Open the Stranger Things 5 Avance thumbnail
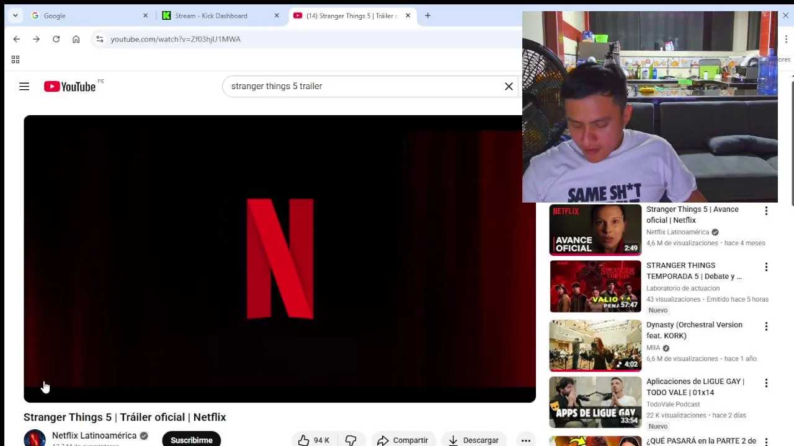This screenshot has height=446, width=794. 595,230
